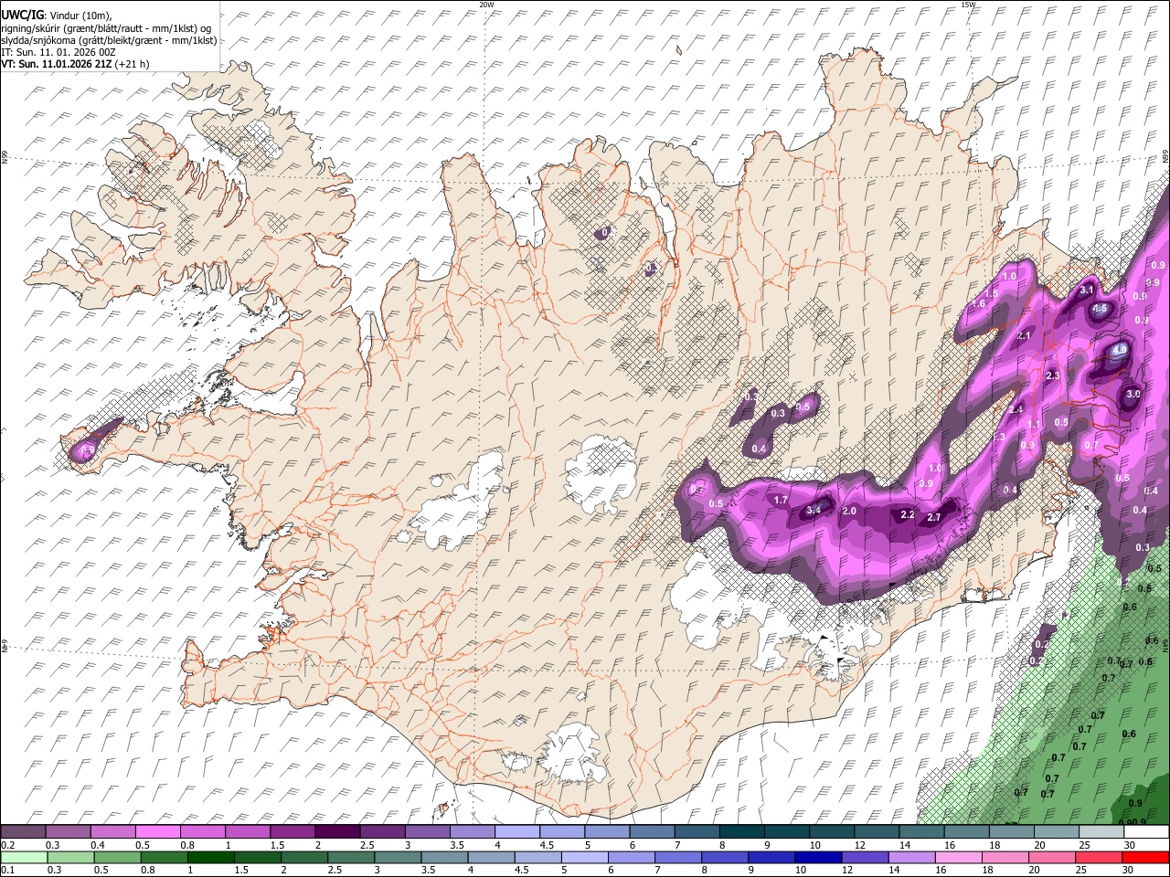Click the "slydda/snjókoma" legend description line
Screen dimensions: 1170x877
(x=109, y=40)
